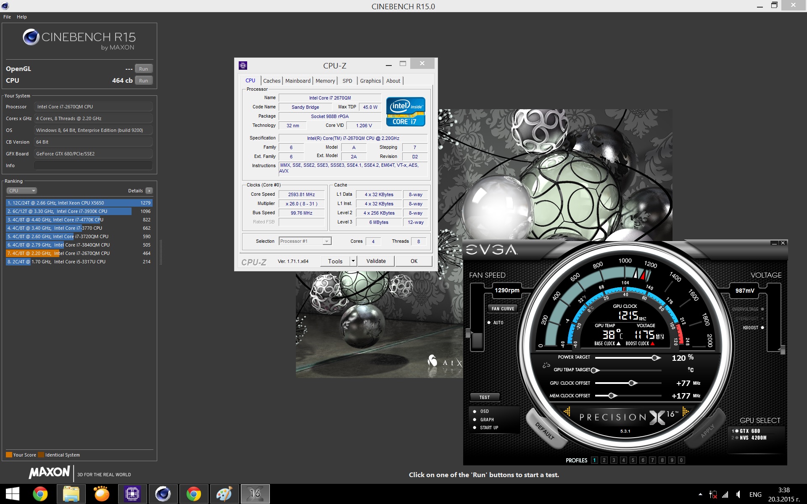Screen dimensions: 807x504
Task: Click the fan speed vertical slider handle
Action: coord(468,334)
